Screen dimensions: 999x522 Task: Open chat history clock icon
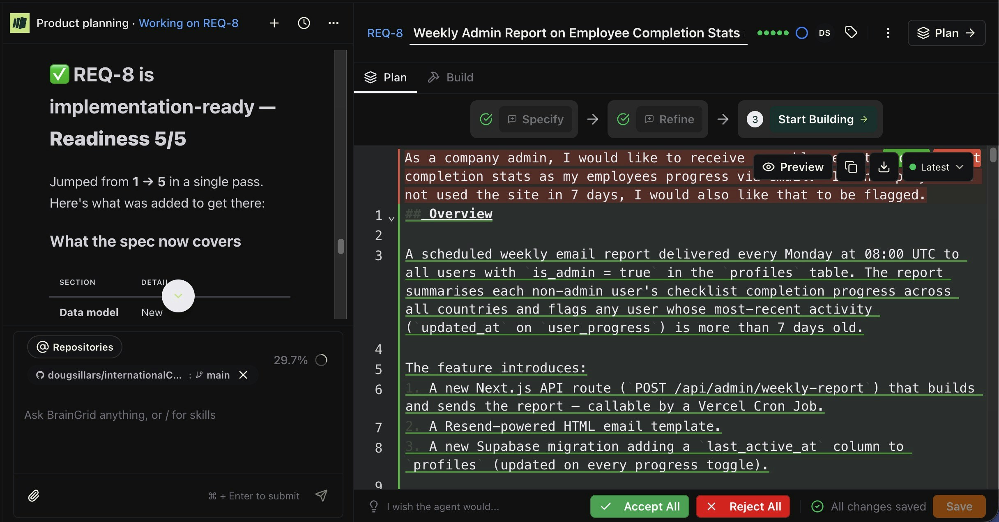(x=304, y=23)
